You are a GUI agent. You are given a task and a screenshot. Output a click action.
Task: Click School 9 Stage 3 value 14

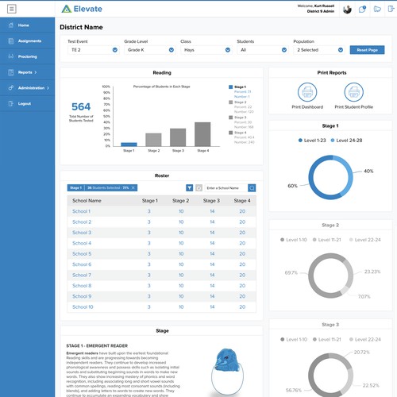(212, 296)
